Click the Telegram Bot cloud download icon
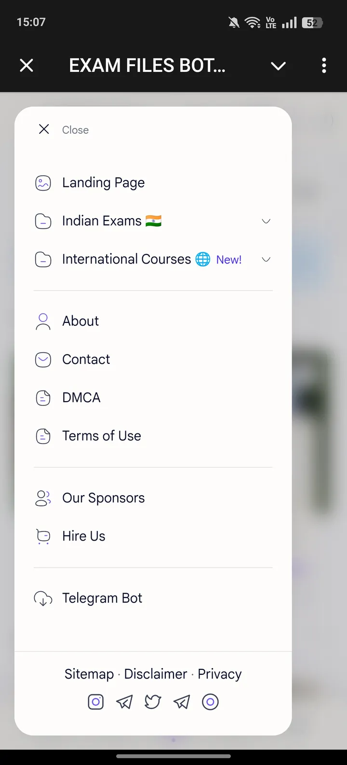Screen dimensions: 347x765 (43, 598)
